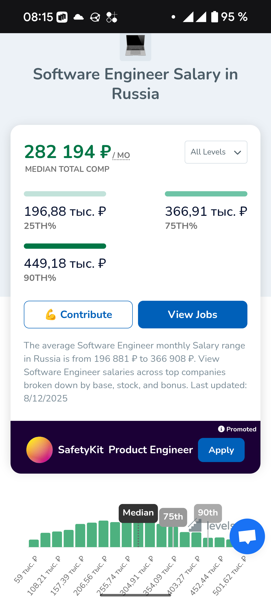
Task: Apply to SafetyKit Product Engineer
Action: pos(221,450)
